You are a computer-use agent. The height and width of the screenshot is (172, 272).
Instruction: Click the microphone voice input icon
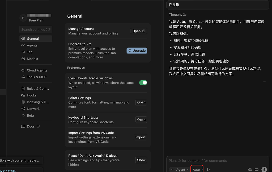[264, 169]
